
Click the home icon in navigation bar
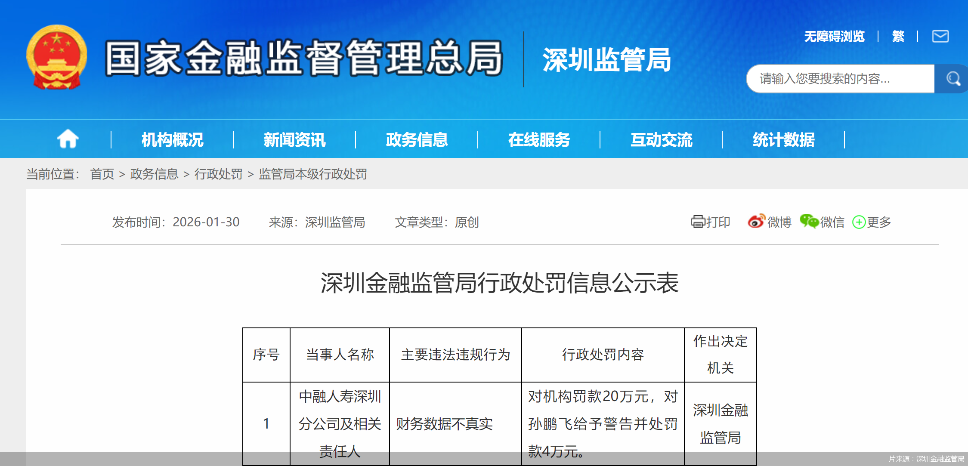(x=68, y=139)
